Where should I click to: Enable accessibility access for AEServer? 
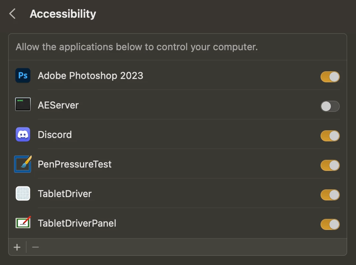(x=330, y=106)
